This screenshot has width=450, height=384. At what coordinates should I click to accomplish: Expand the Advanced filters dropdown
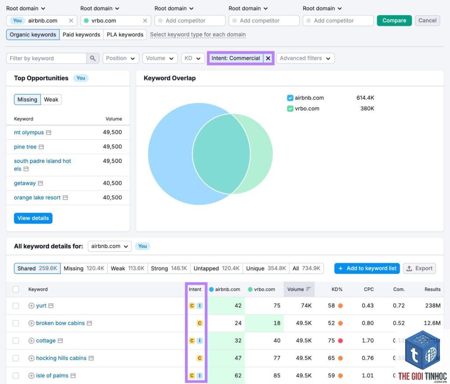coord(306,58)
